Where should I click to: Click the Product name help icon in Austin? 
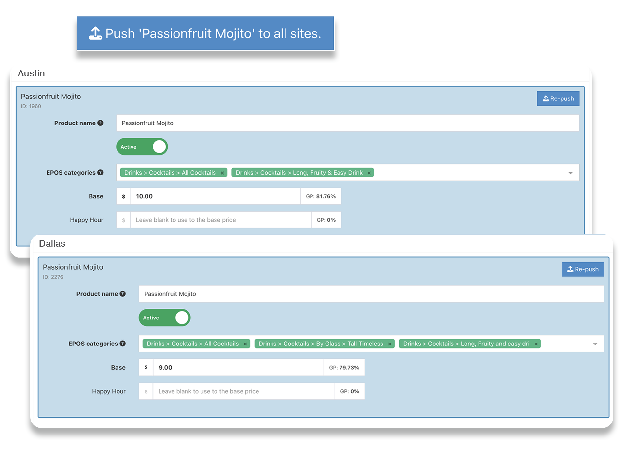tap(101, 123)
